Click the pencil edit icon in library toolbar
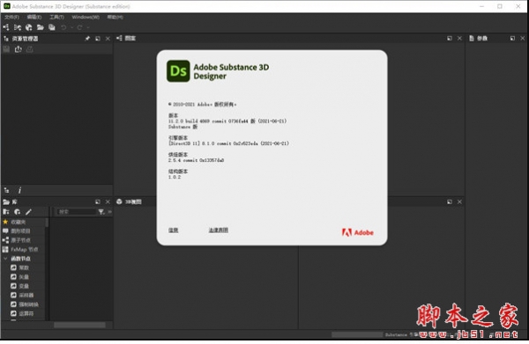 click(28, 212)
